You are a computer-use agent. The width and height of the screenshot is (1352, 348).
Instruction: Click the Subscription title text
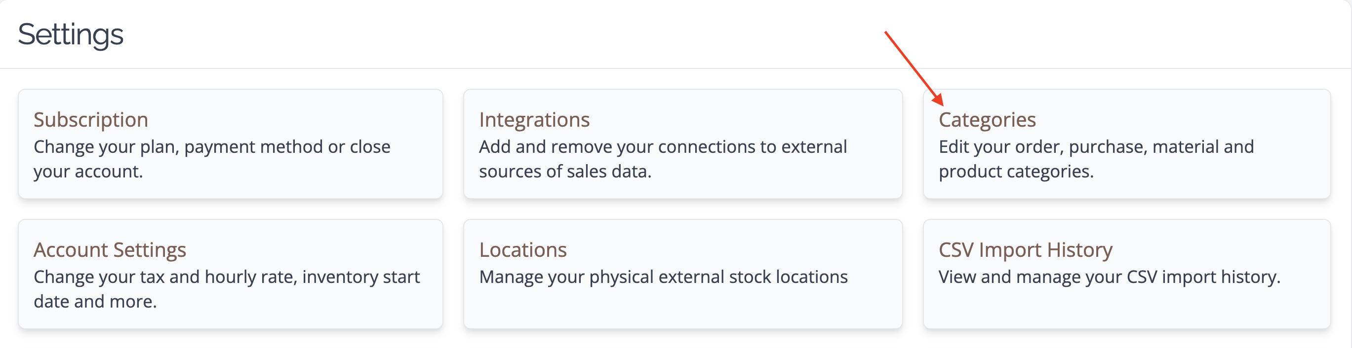click(91, 120)
